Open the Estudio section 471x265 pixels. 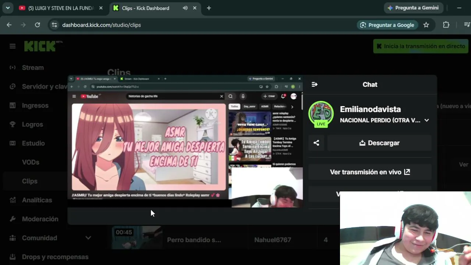click(x=33, y=143)
